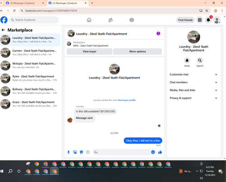Click the sender avatar beside Message sent

point(70,120)
